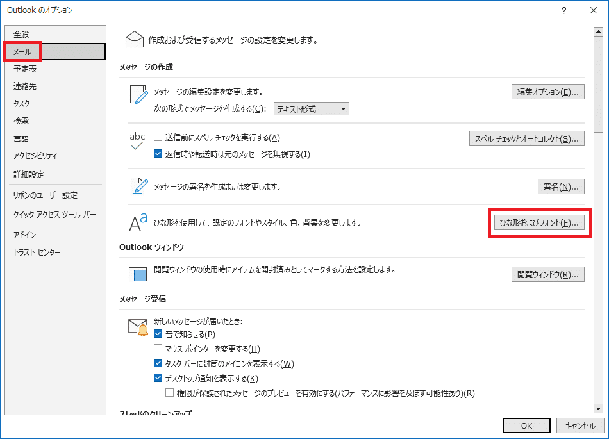The image size is (609, 439).
Task: Open トラスト センター category
Action: click(55, 252)
